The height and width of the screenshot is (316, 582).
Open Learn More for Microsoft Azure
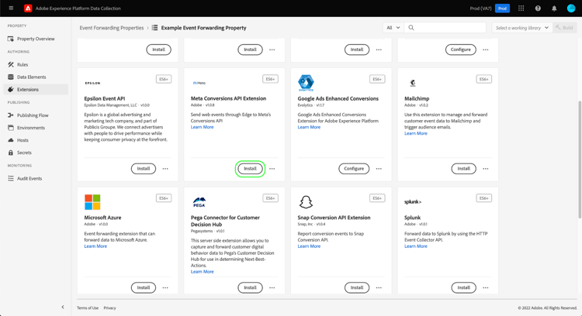tap(95, 246)
